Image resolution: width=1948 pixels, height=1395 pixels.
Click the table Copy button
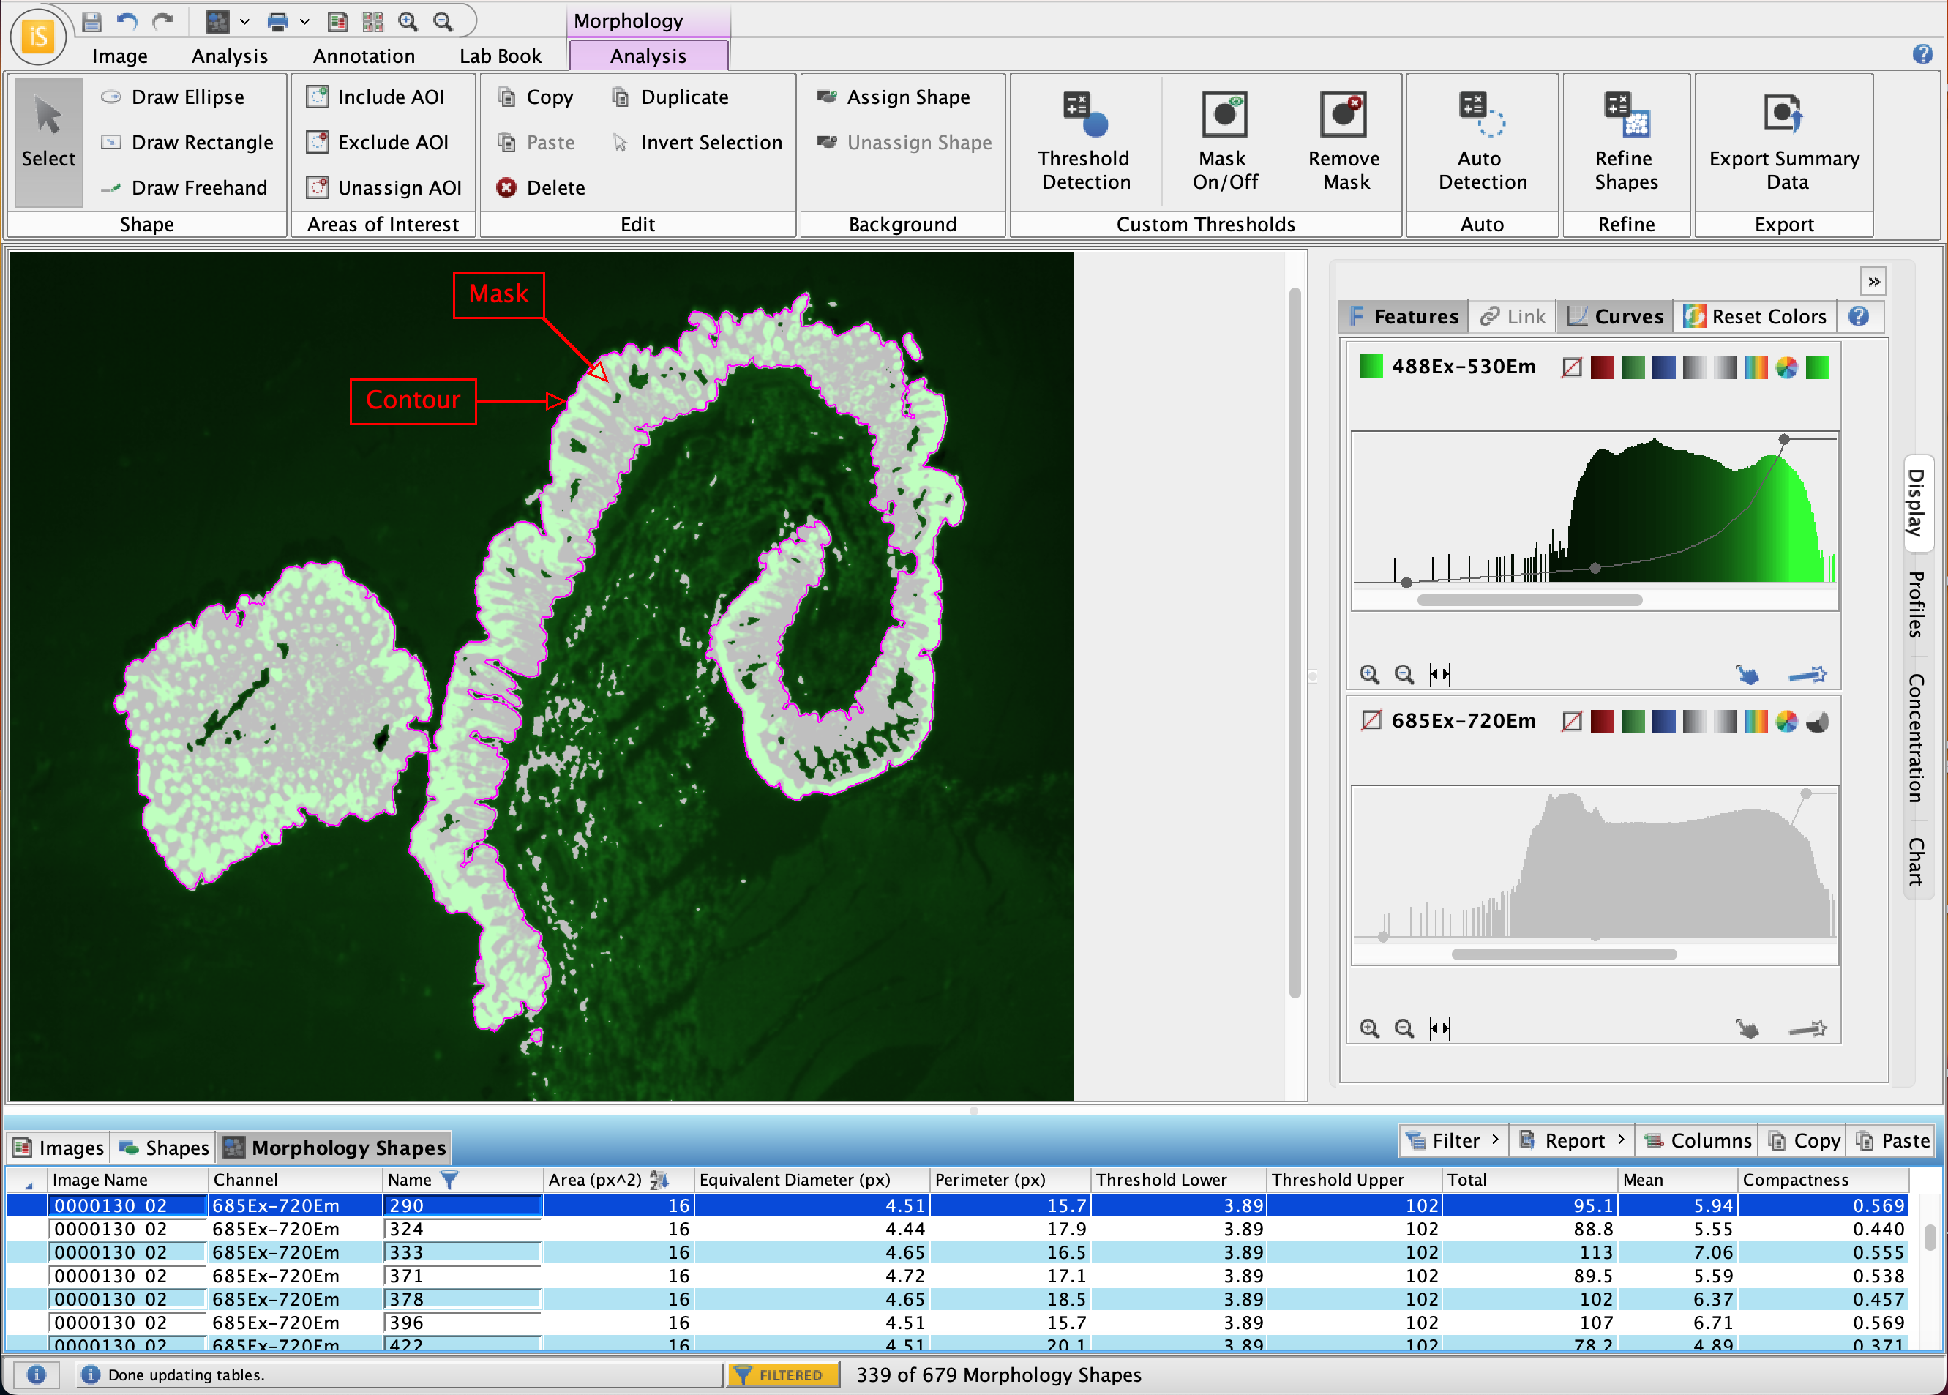1805,1141
